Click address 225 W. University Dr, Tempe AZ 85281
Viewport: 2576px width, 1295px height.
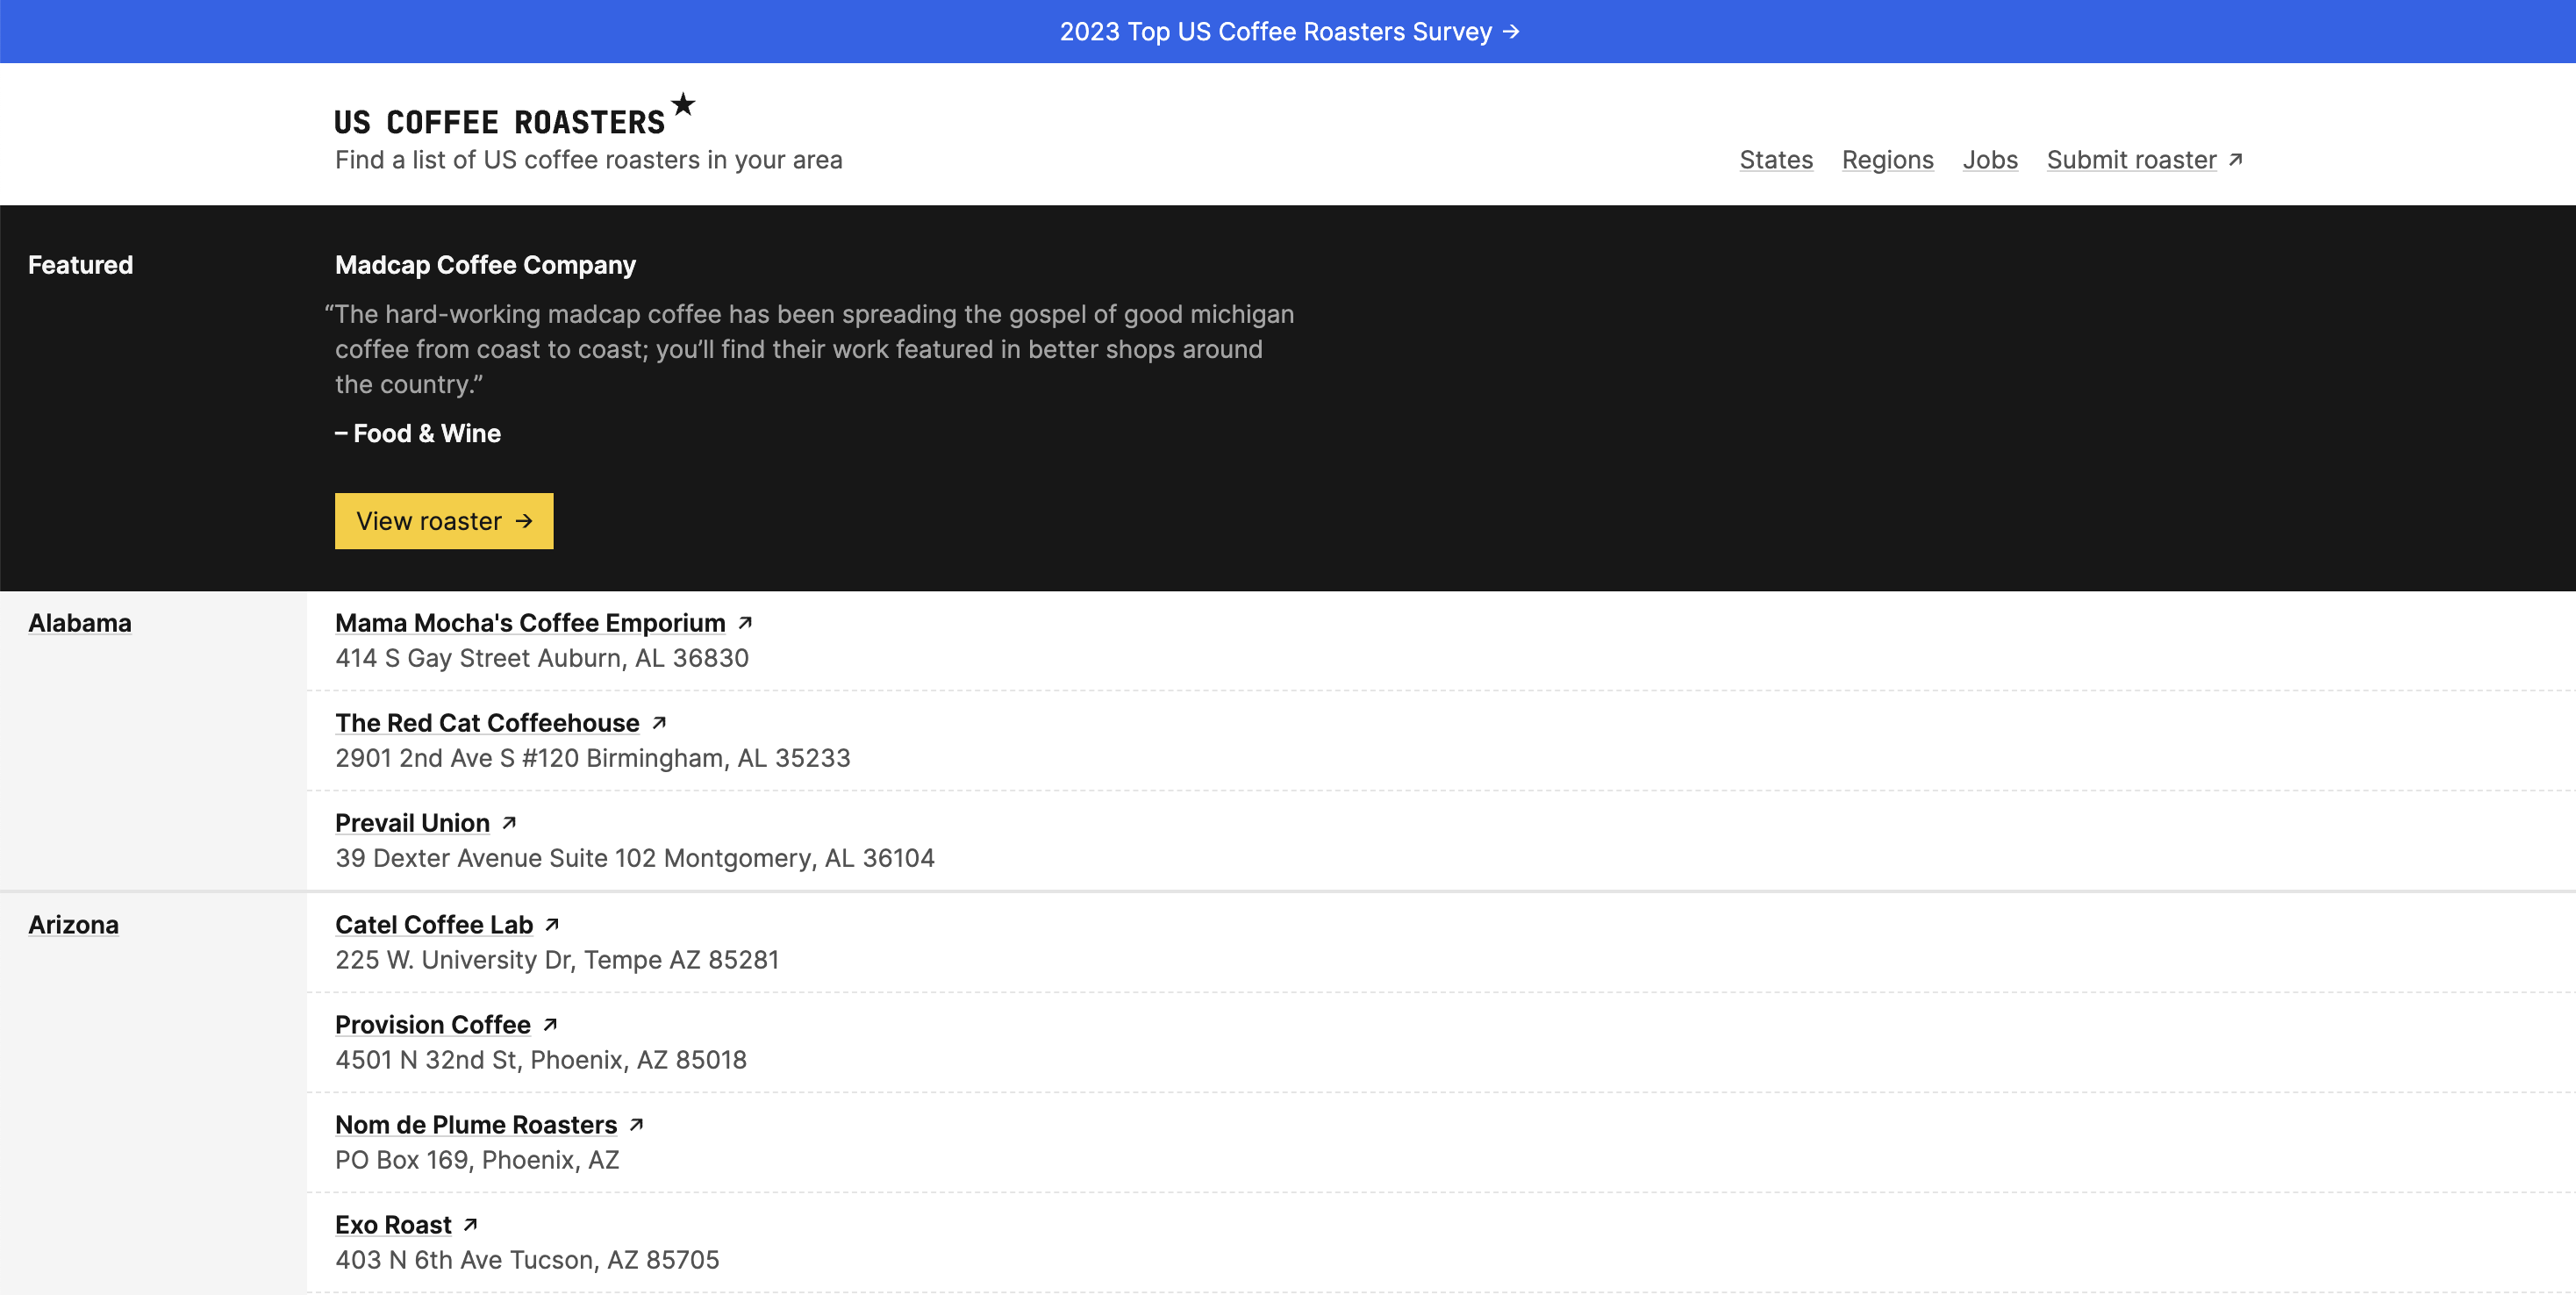click(x=557, y=960)
